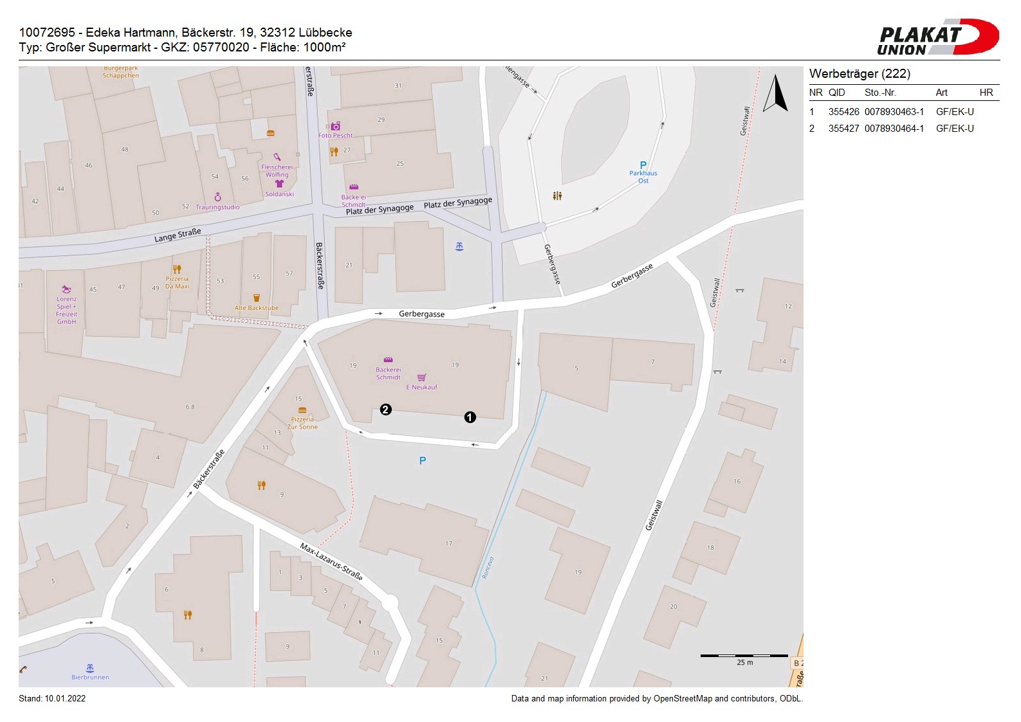Click the Parkhaus Ost parking icon
Screen dimensions: 1021x722
pos(643,165)
